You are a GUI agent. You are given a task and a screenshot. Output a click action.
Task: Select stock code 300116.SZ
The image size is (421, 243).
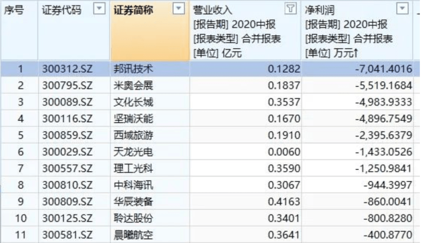(67, 119)
